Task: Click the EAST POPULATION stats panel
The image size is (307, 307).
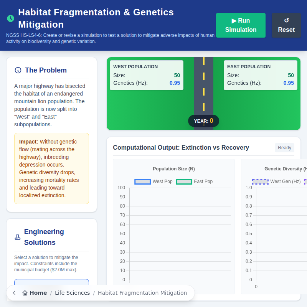Action: point(261,75)
